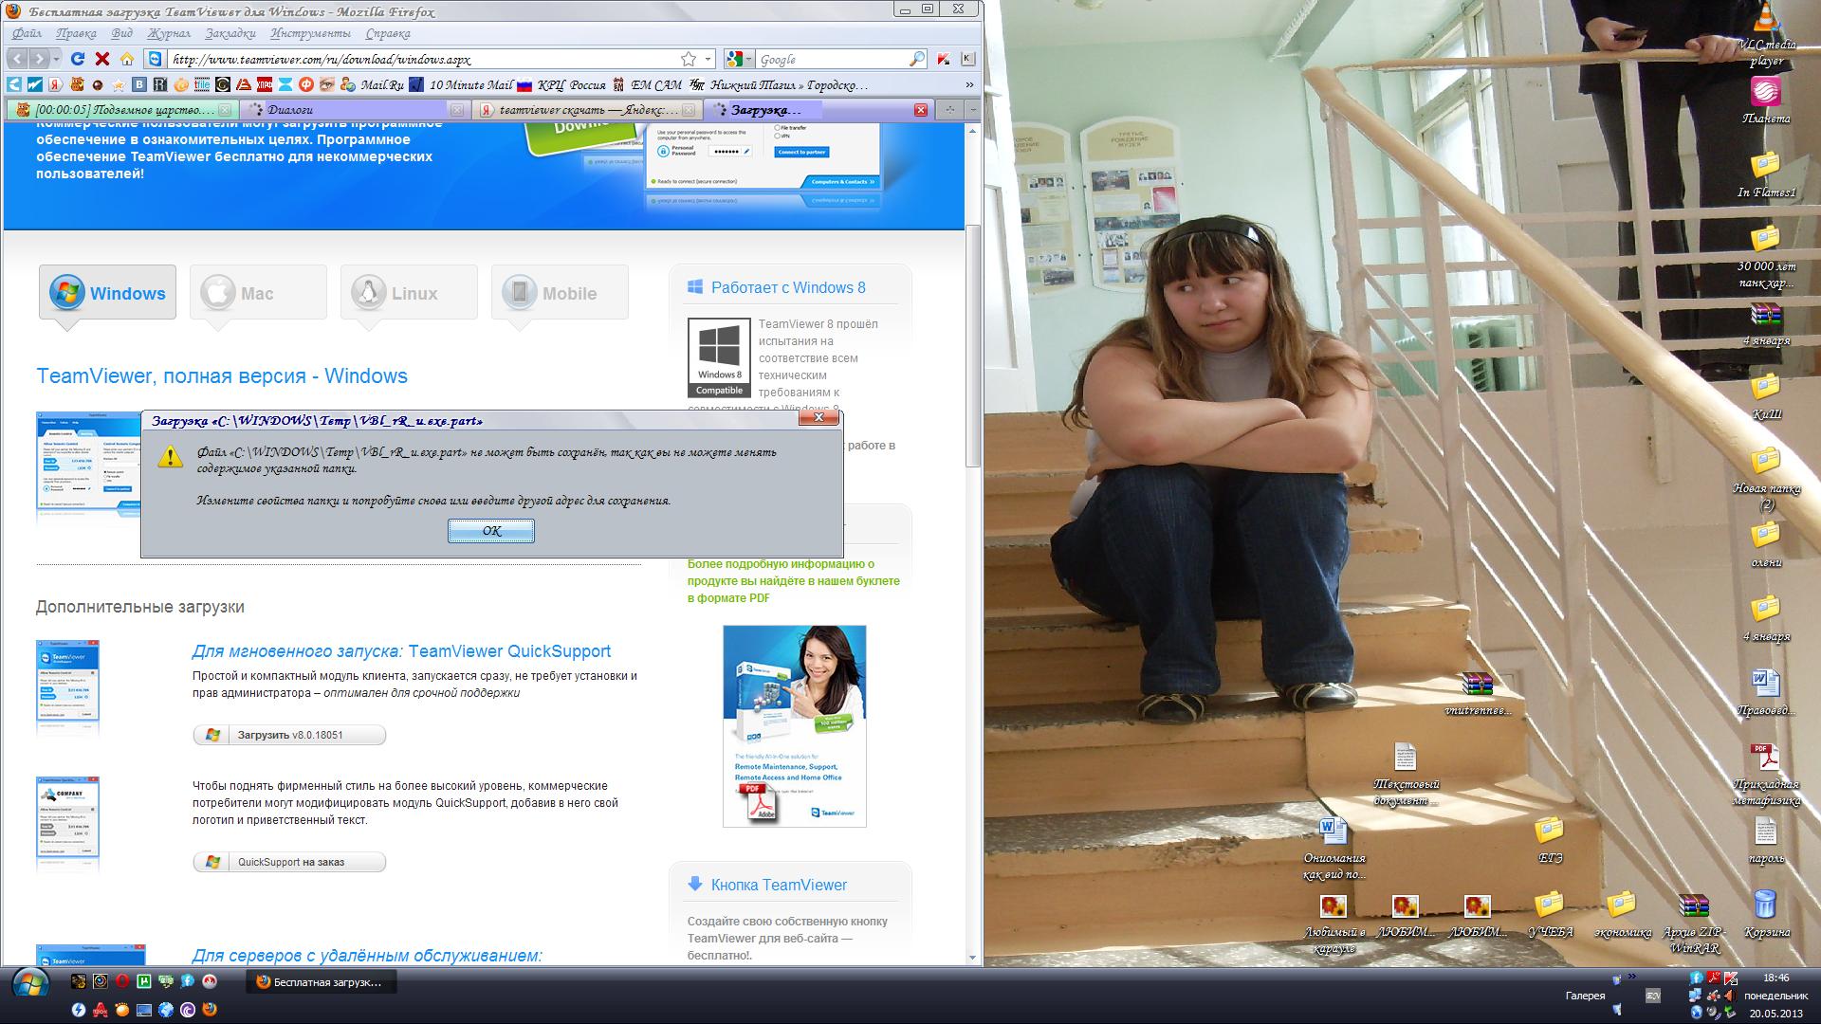This screenshot has width=1821, height=1024.
Task: Open the PDF brochure information link
Action: 794,581
